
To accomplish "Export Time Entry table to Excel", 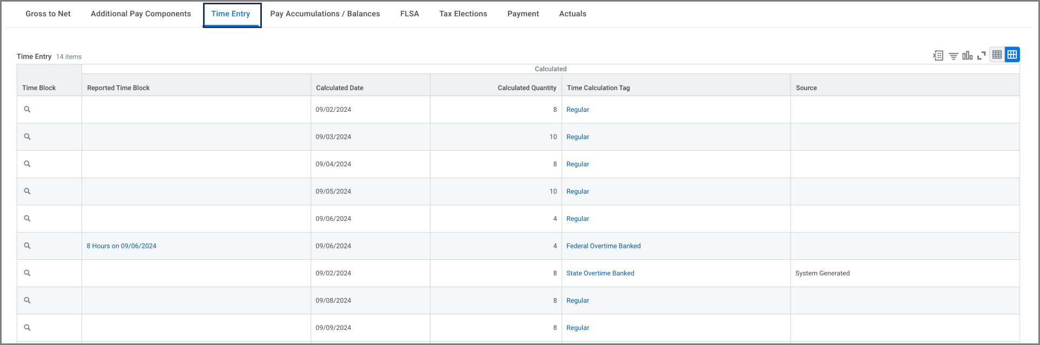I will point(938,56).
